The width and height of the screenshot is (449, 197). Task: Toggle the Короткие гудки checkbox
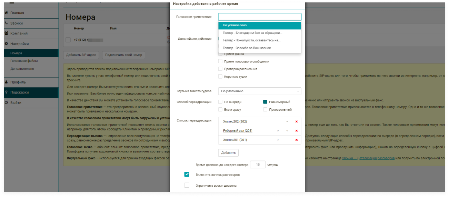220,77
